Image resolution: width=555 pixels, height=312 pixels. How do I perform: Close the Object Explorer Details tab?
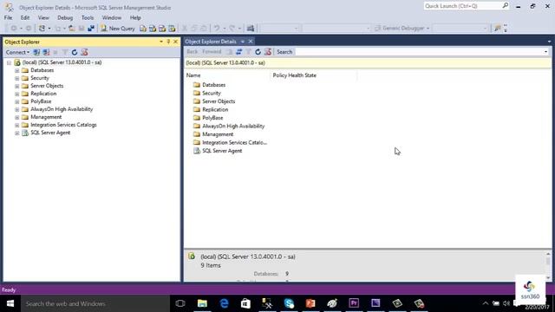point(251,42)
